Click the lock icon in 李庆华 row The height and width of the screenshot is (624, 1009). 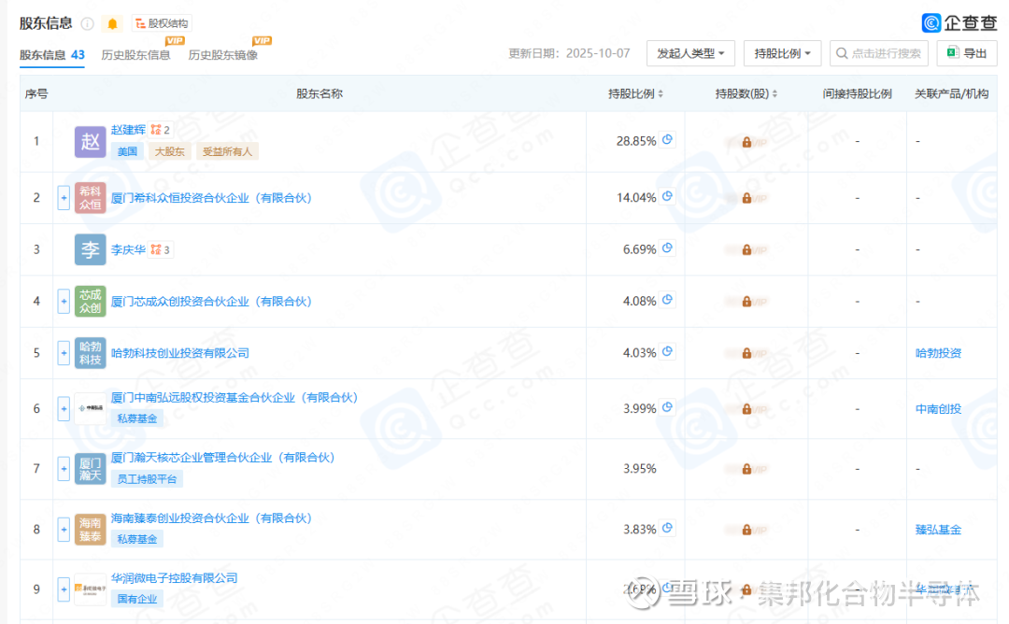click(x=746, y=249)
